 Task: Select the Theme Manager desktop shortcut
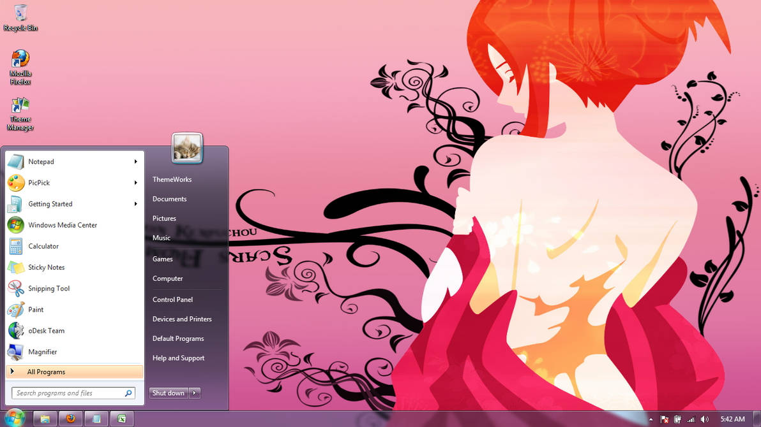(20, 113)
